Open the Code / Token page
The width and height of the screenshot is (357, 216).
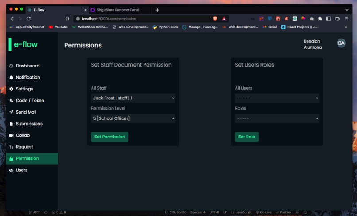[x=32, y=101]
